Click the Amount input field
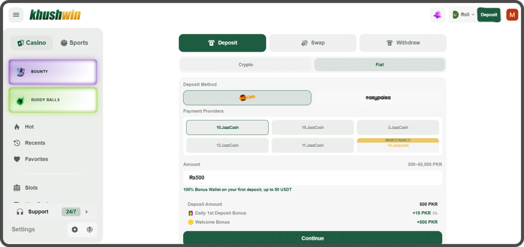524x247 pixels. point(313,178)
